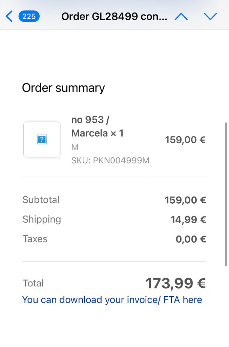Image resolution: width=229 pixels, height=347 pixels.
Task: Tap the Subtotal amount 159,00 €
Action: click(185, 200)
